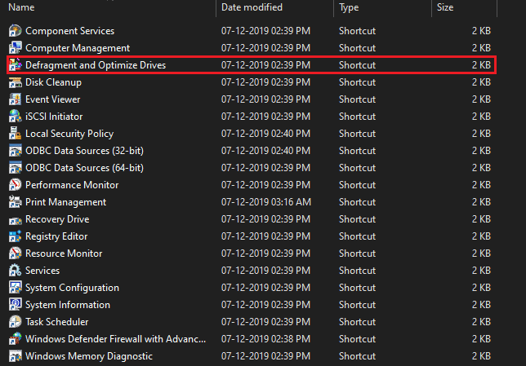Select the System Configuration icon

click(15, 288)
